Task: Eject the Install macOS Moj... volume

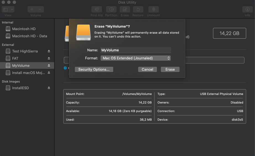Action: point(49,73)
